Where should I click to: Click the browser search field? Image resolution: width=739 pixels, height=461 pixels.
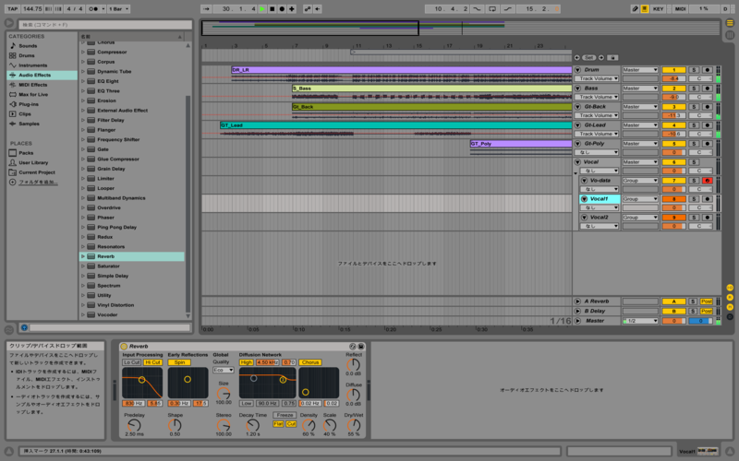(105, 25)
